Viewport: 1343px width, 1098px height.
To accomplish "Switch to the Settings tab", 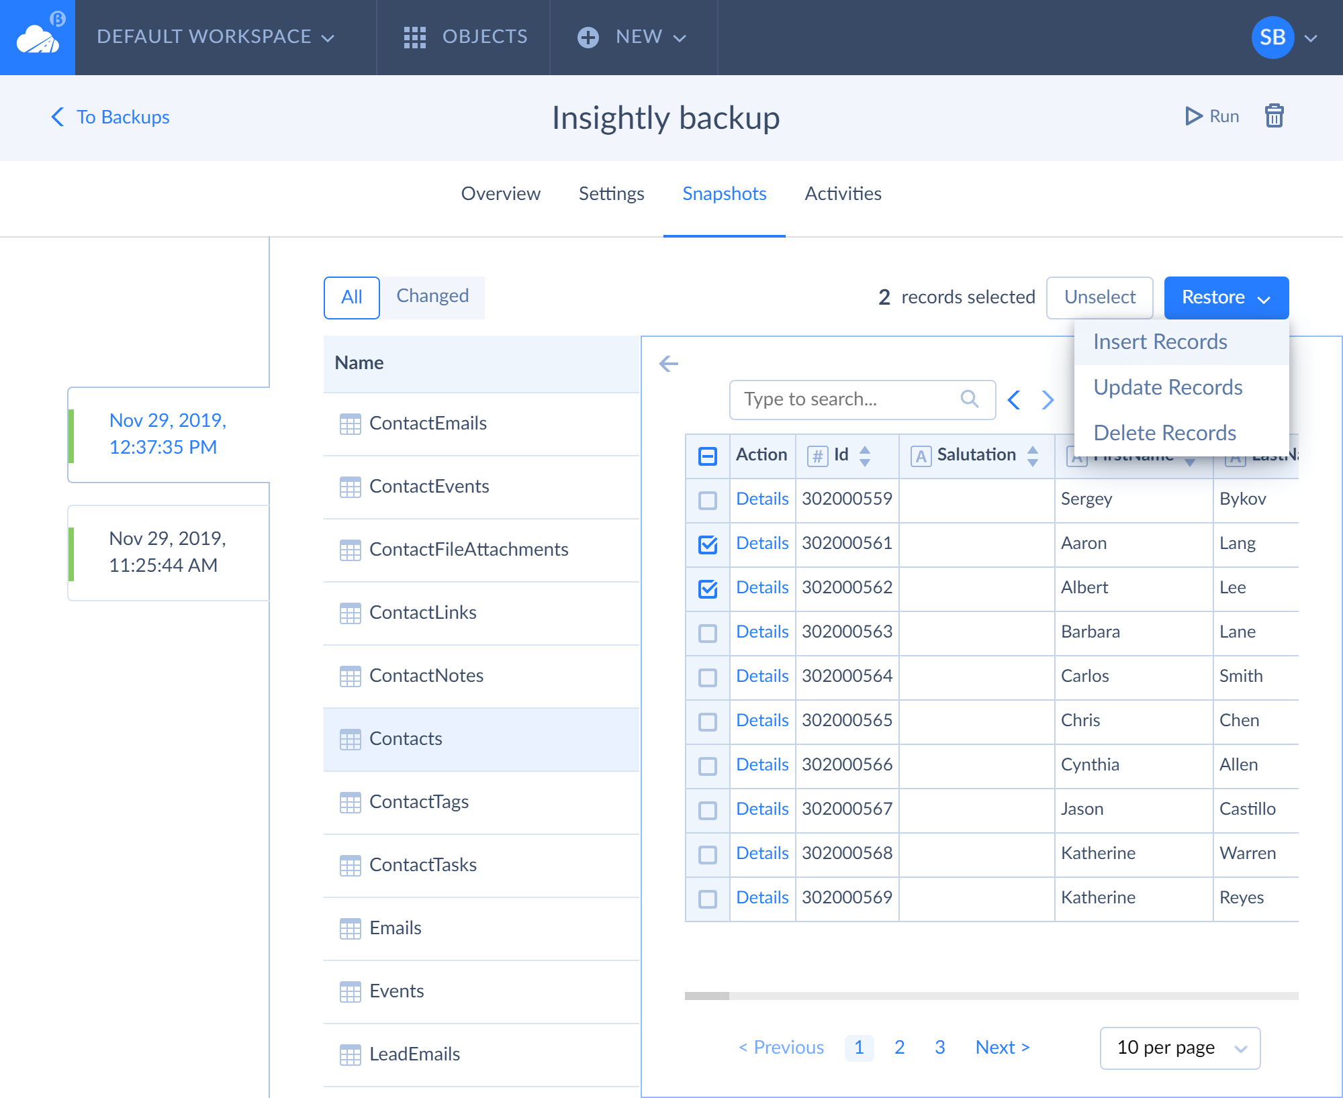I will click(x=611, y=194).
